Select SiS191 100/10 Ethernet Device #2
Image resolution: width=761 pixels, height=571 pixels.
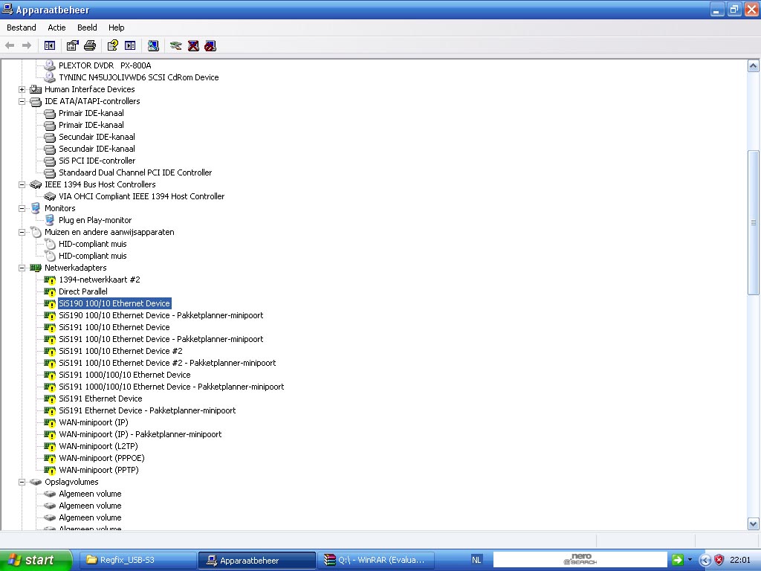pyautogui.click(x=121, y=351)
